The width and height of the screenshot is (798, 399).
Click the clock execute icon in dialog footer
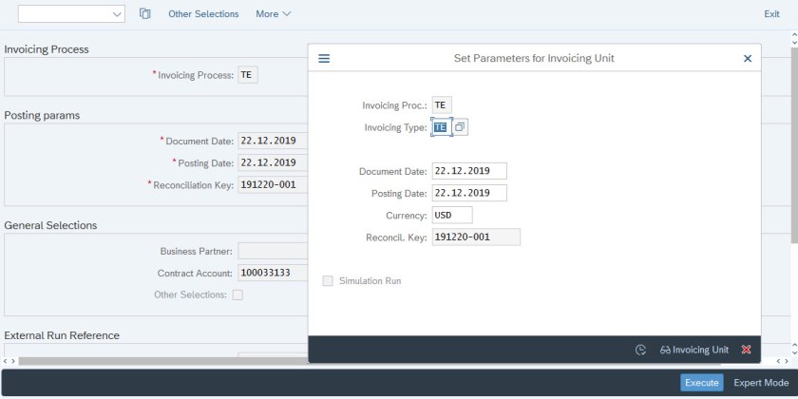click(640, 350)
